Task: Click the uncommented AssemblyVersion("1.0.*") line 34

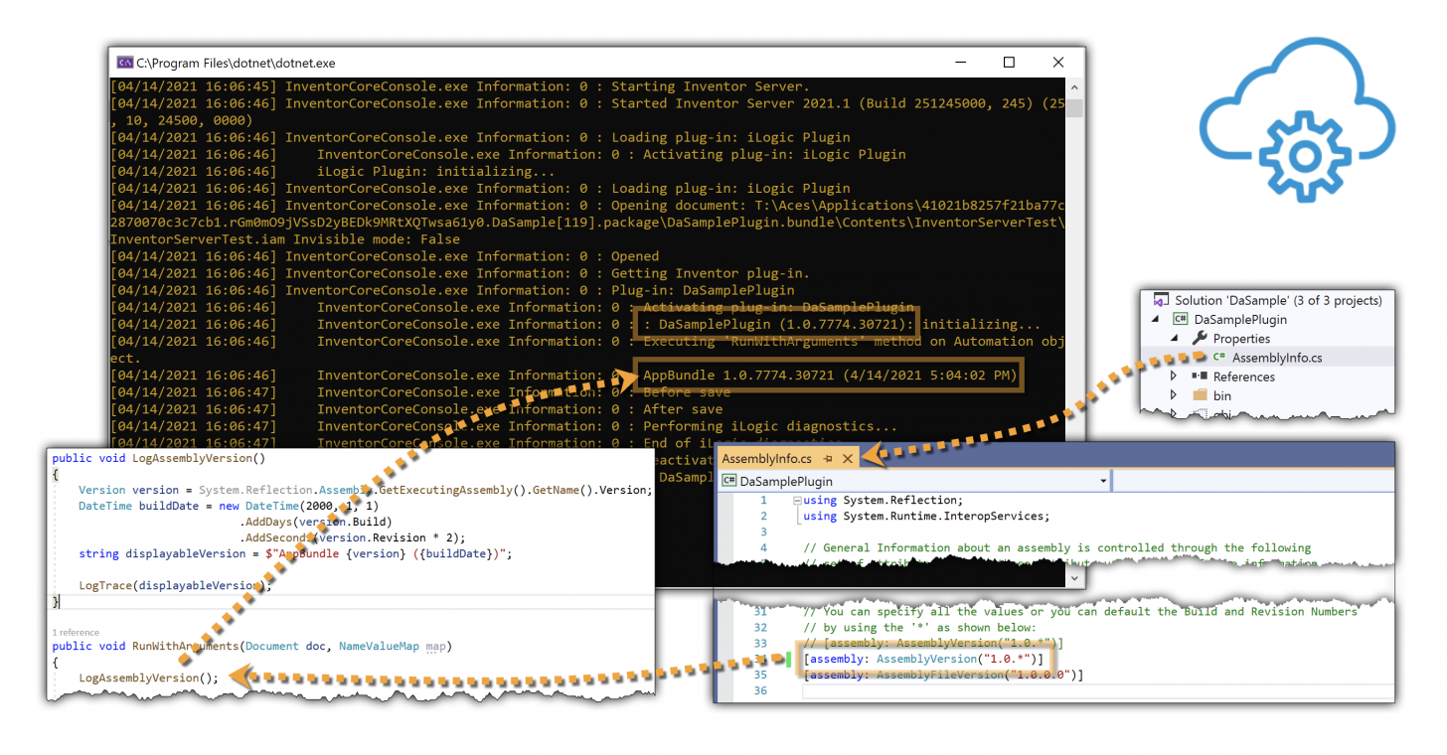Action: [923, 659]
